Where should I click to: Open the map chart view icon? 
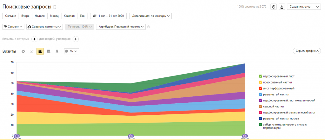(57, 51)
